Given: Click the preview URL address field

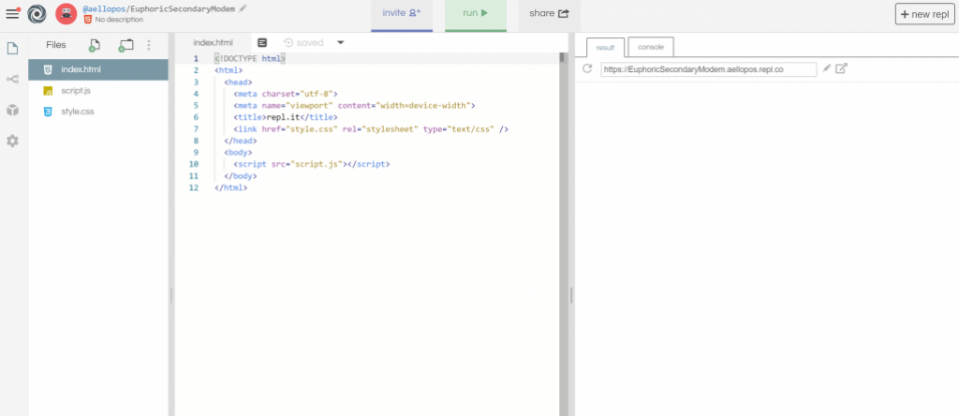Looking at the screenshot, I should pyautogui.click(x=707, y=69).
